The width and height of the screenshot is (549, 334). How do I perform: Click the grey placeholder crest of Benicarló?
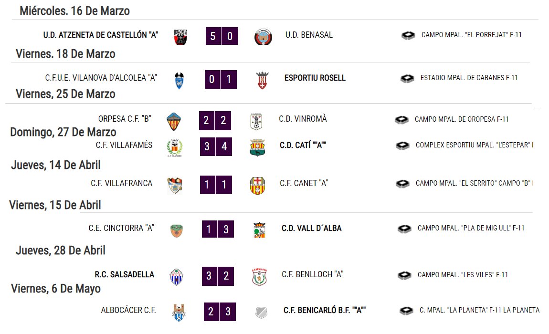(x=261, y=313)
